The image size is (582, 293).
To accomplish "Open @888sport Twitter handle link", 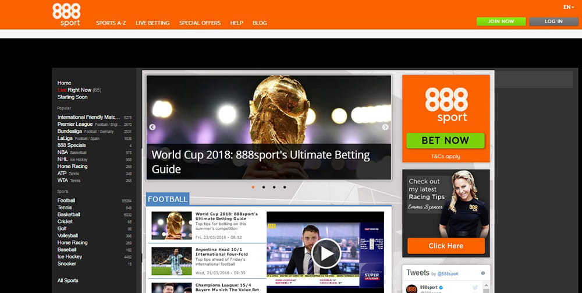I will tap(448, 274).
